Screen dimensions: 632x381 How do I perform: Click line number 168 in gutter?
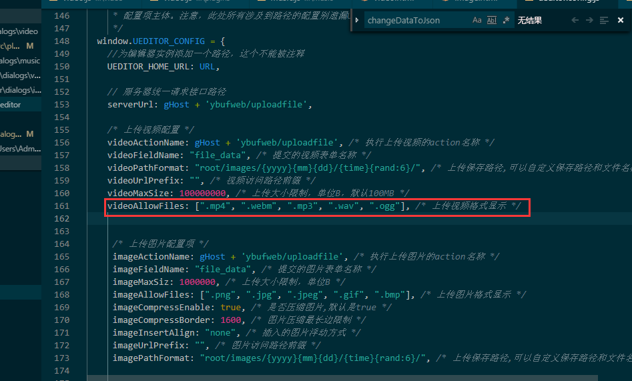61,294
